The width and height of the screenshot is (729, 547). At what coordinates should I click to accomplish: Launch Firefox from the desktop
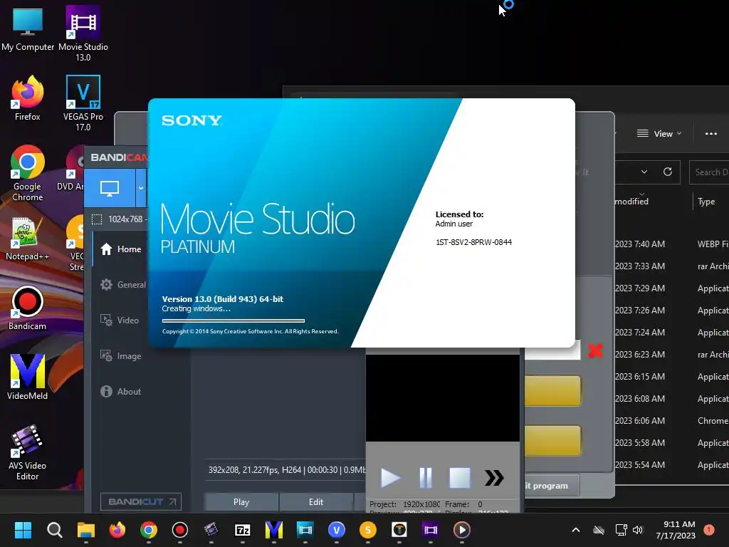(28, 98)
